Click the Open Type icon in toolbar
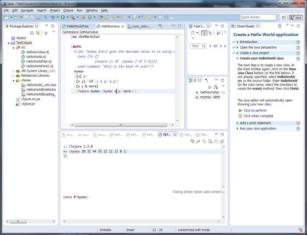The width and height of the screenshot is (307, 235). [101, 17]
